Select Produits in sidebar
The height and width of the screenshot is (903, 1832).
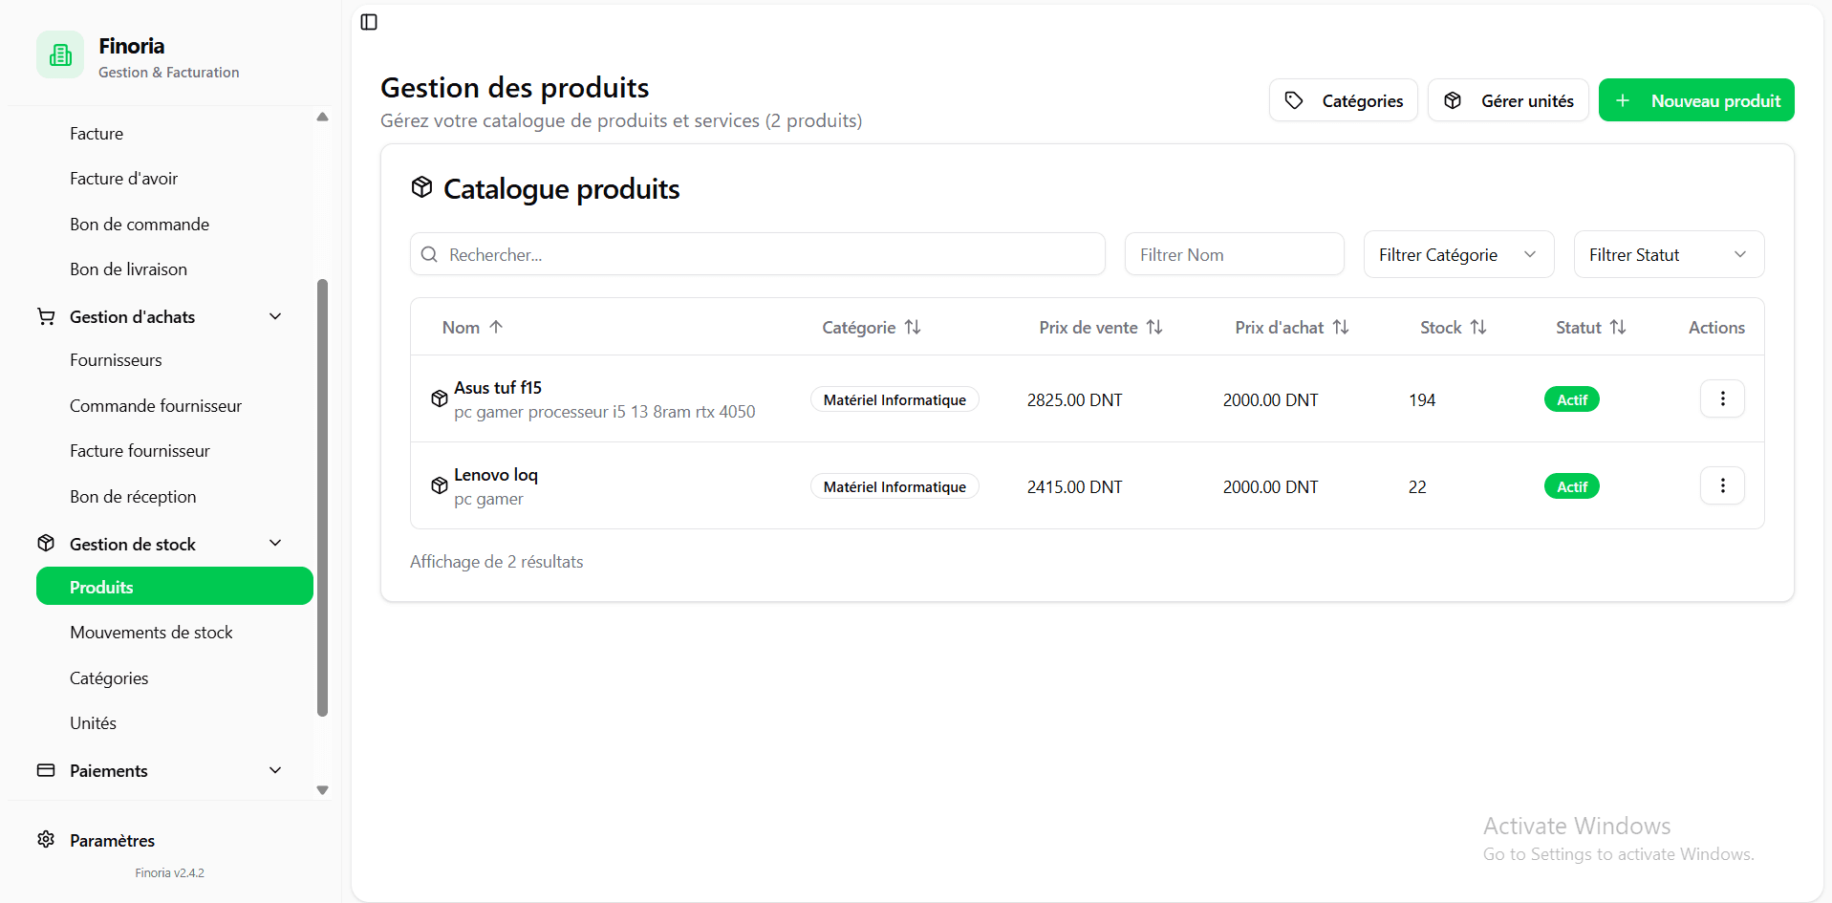(175, 587)
